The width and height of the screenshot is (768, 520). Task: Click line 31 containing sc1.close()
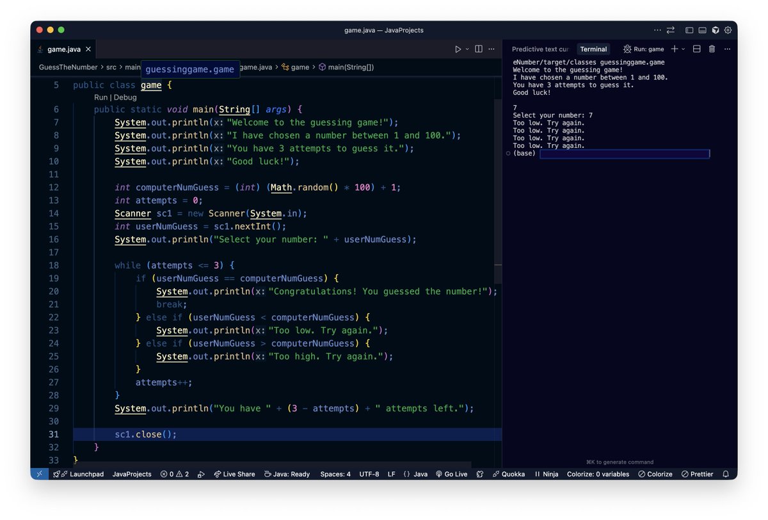coord(287,434)
